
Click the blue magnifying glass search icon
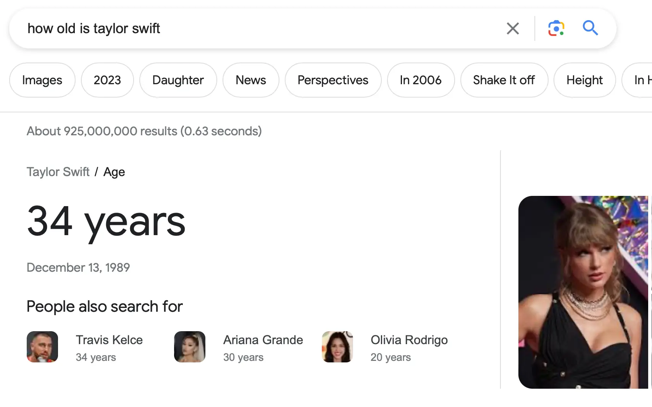(590, 28)
